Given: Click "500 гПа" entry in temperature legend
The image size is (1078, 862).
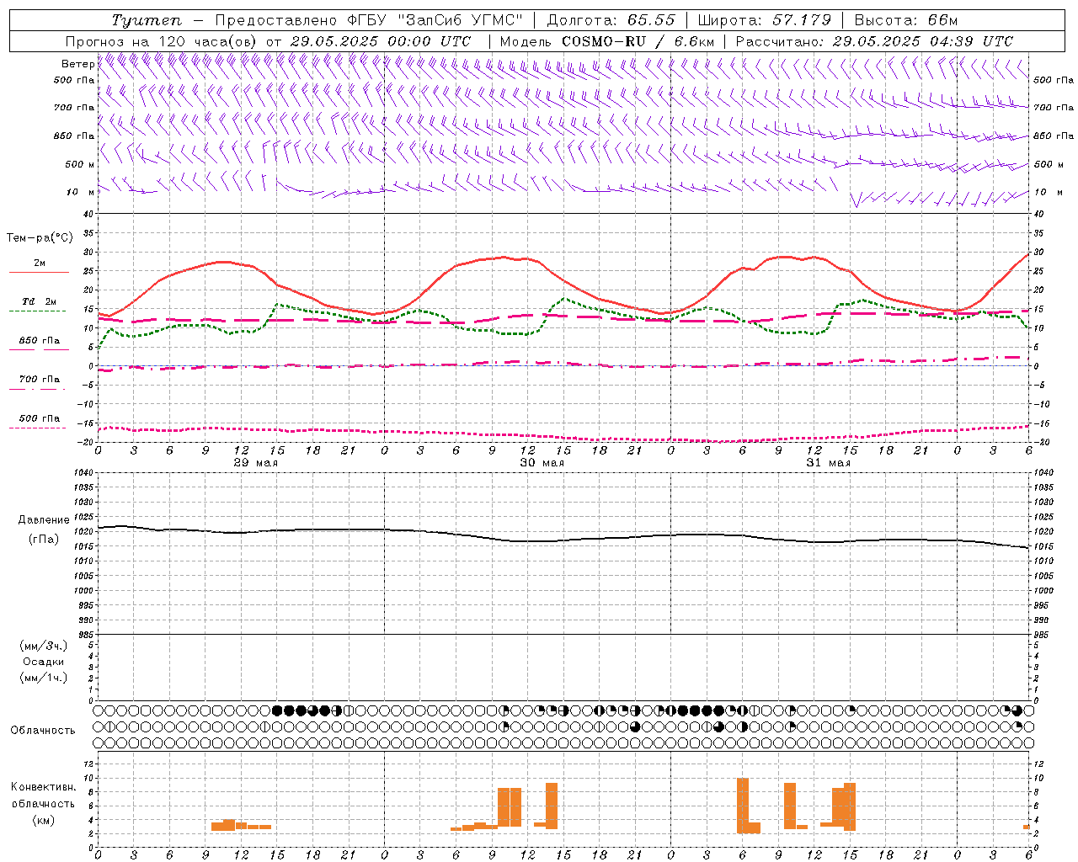Looking at the screenshot, I should click(39, 418).
